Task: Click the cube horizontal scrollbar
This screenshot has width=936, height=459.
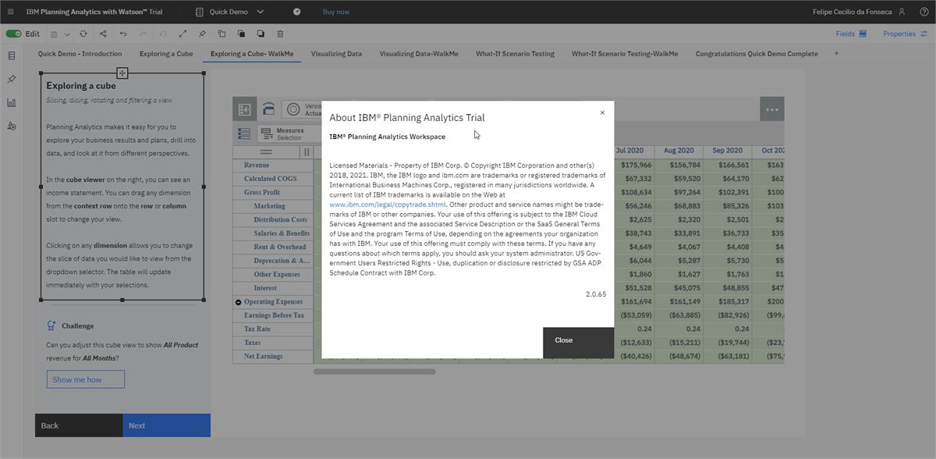Action: 374,372
